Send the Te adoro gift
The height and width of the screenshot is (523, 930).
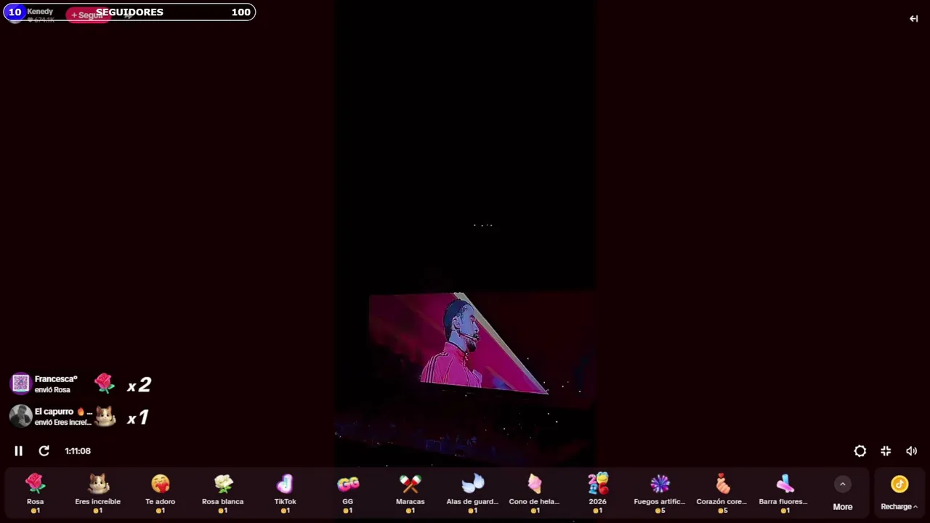tap(161, 493)
